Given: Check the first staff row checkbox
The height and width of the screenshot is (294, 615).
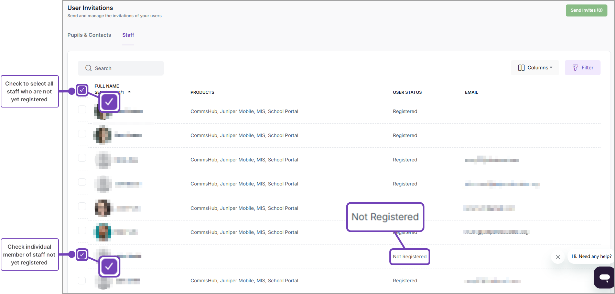Looking at the screenshot, I should point(82,110).
